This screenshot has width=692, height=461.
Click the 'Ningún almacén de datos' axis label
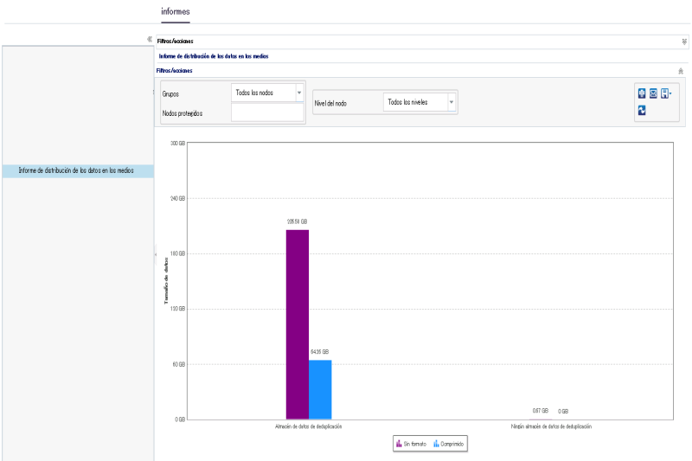[x=551, y=426]
